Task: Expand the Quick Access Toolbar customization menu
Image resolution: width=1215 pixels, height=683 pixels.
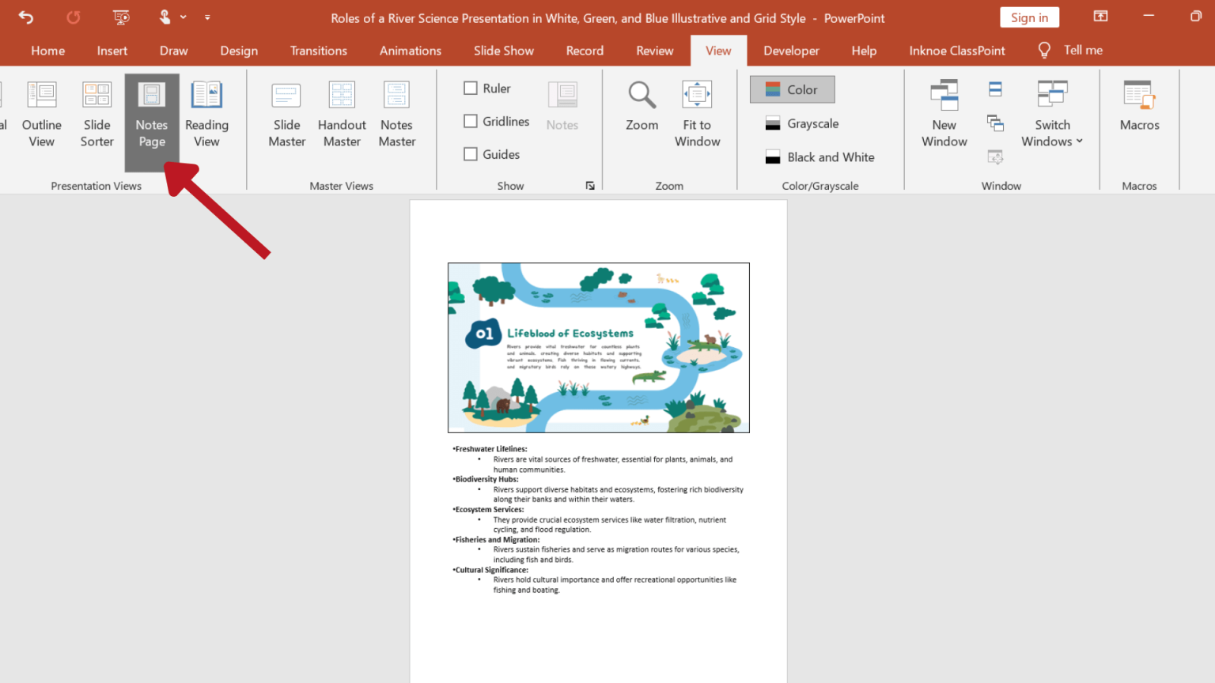Action: click(x=207, y=17)
